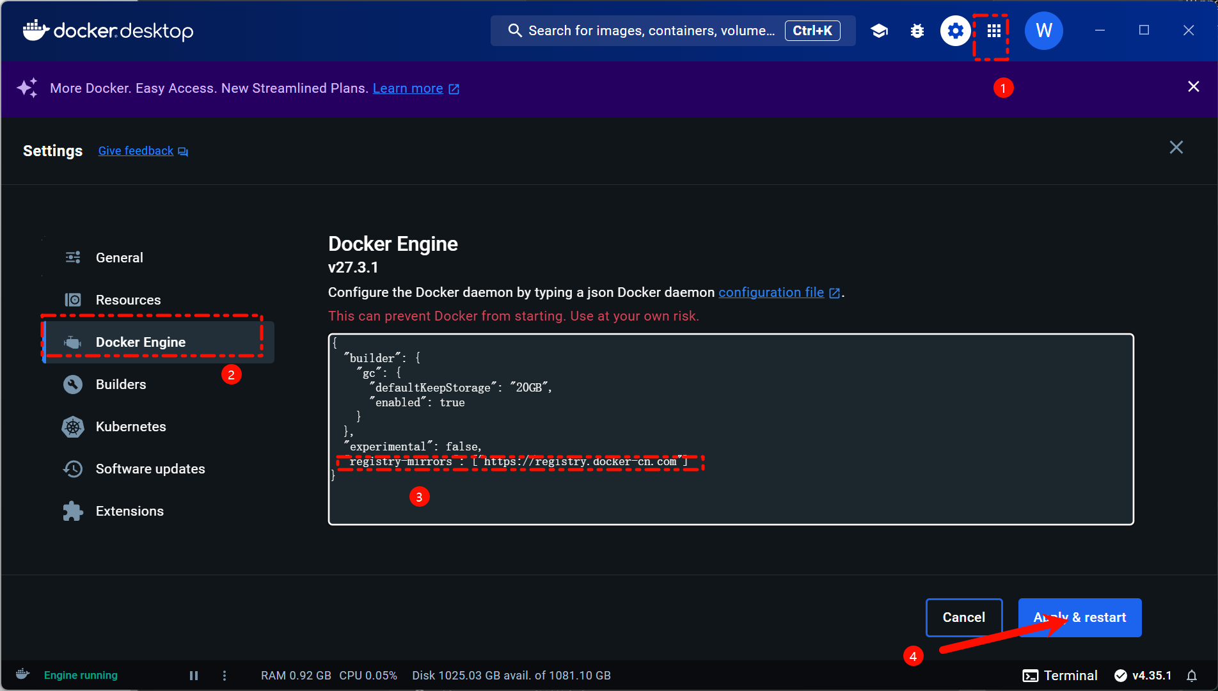Open the notifications bell icon
This screenshot has height=691, width=1218.
[x=1192, y=676]
